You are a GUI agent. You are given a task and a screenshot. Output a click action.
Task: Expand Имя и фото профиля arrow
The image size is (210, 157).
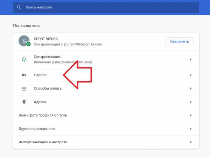tap(191, 115)
